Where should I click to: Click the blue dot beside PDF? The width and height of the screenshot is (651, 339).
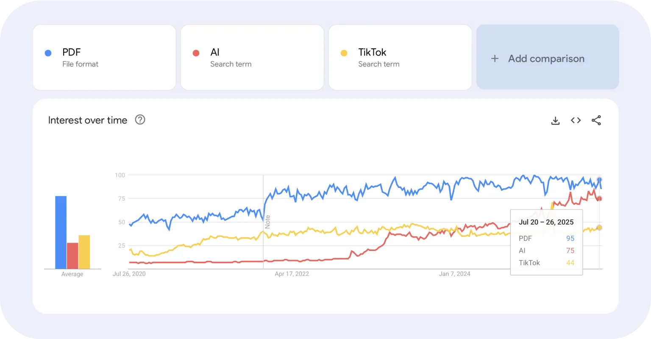click(x=48, y=53)
